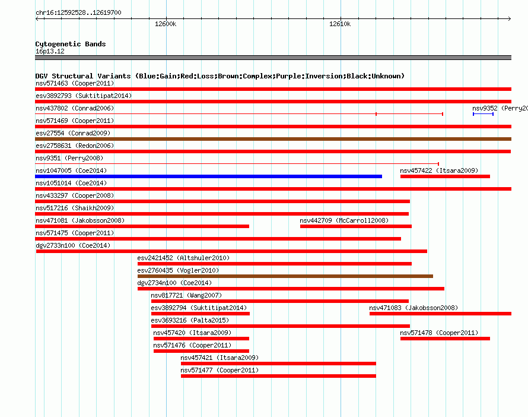The width and height of the screenshot is (528, 417).
Task: Click the 16p13.12 band name text
Action: (50, 51)
